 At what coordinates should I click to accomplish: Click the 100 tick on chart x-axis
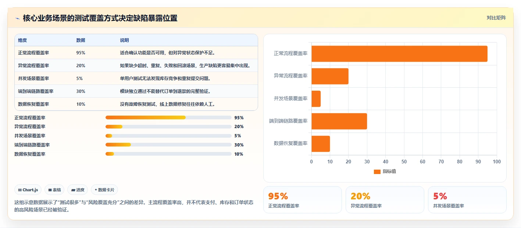[x=497, y=162]
